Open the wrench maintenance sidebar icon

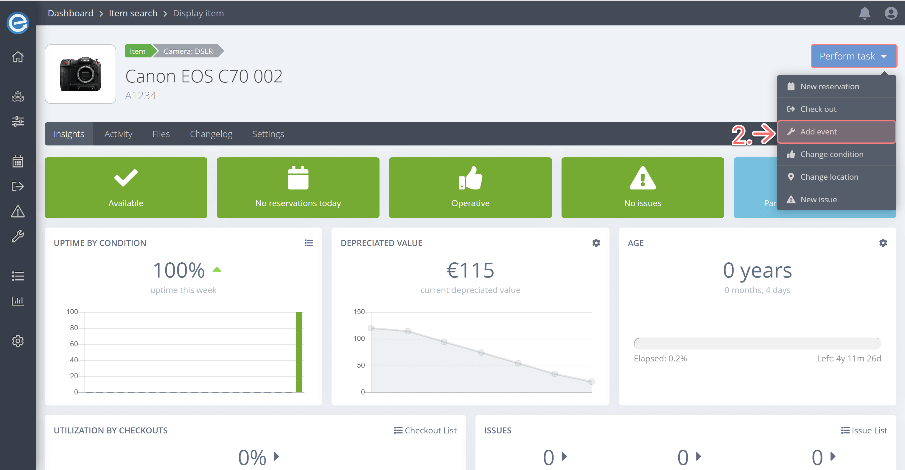pos(18,236)
